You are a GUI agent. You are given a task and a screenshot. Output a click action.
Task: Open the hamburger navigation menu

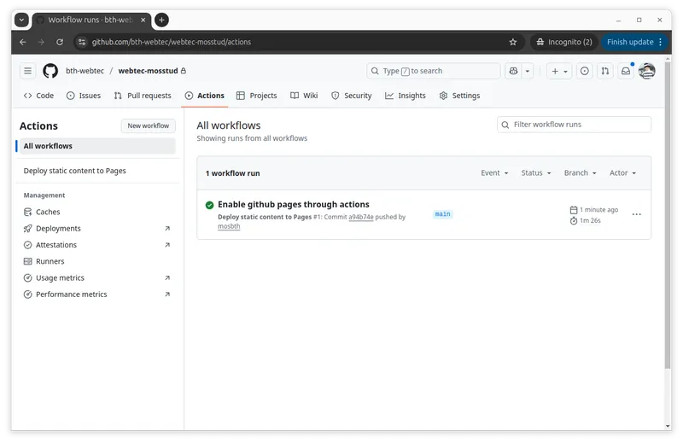point(27,71)
